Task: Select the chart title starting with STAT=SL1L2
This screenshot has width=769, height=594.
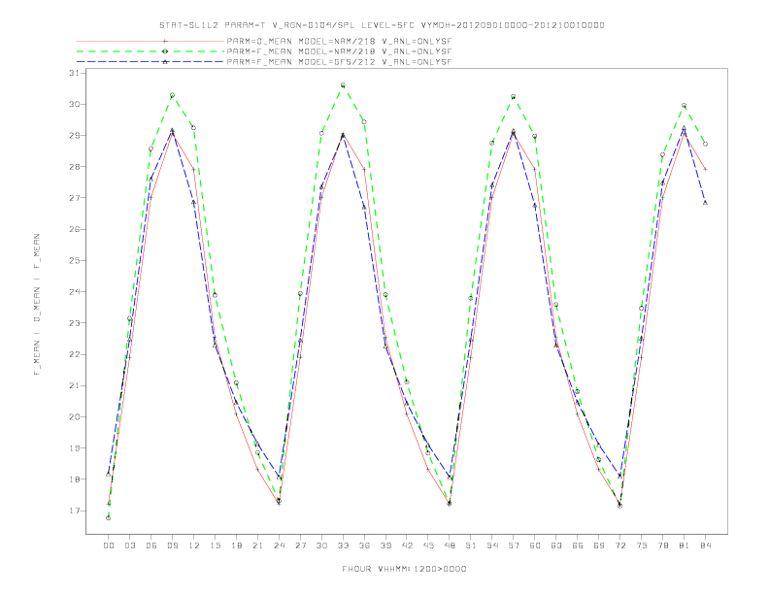Action: point(382,25)
